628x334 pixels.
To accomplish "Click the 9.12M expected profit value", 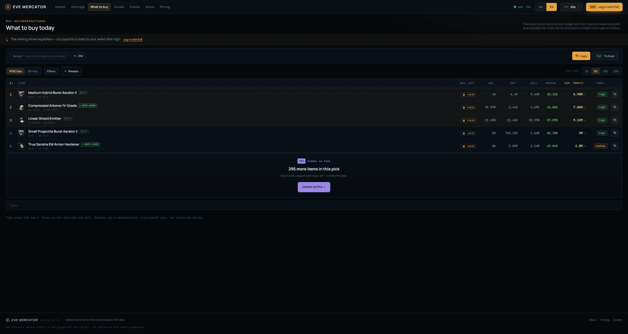I will (578, 120).
